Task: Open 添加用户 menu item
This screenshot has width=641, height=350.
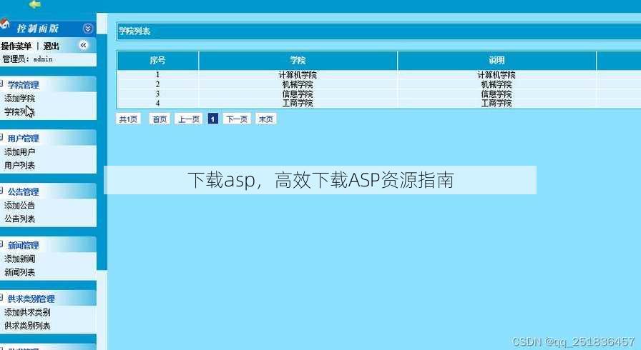Action: pos(19,151)
